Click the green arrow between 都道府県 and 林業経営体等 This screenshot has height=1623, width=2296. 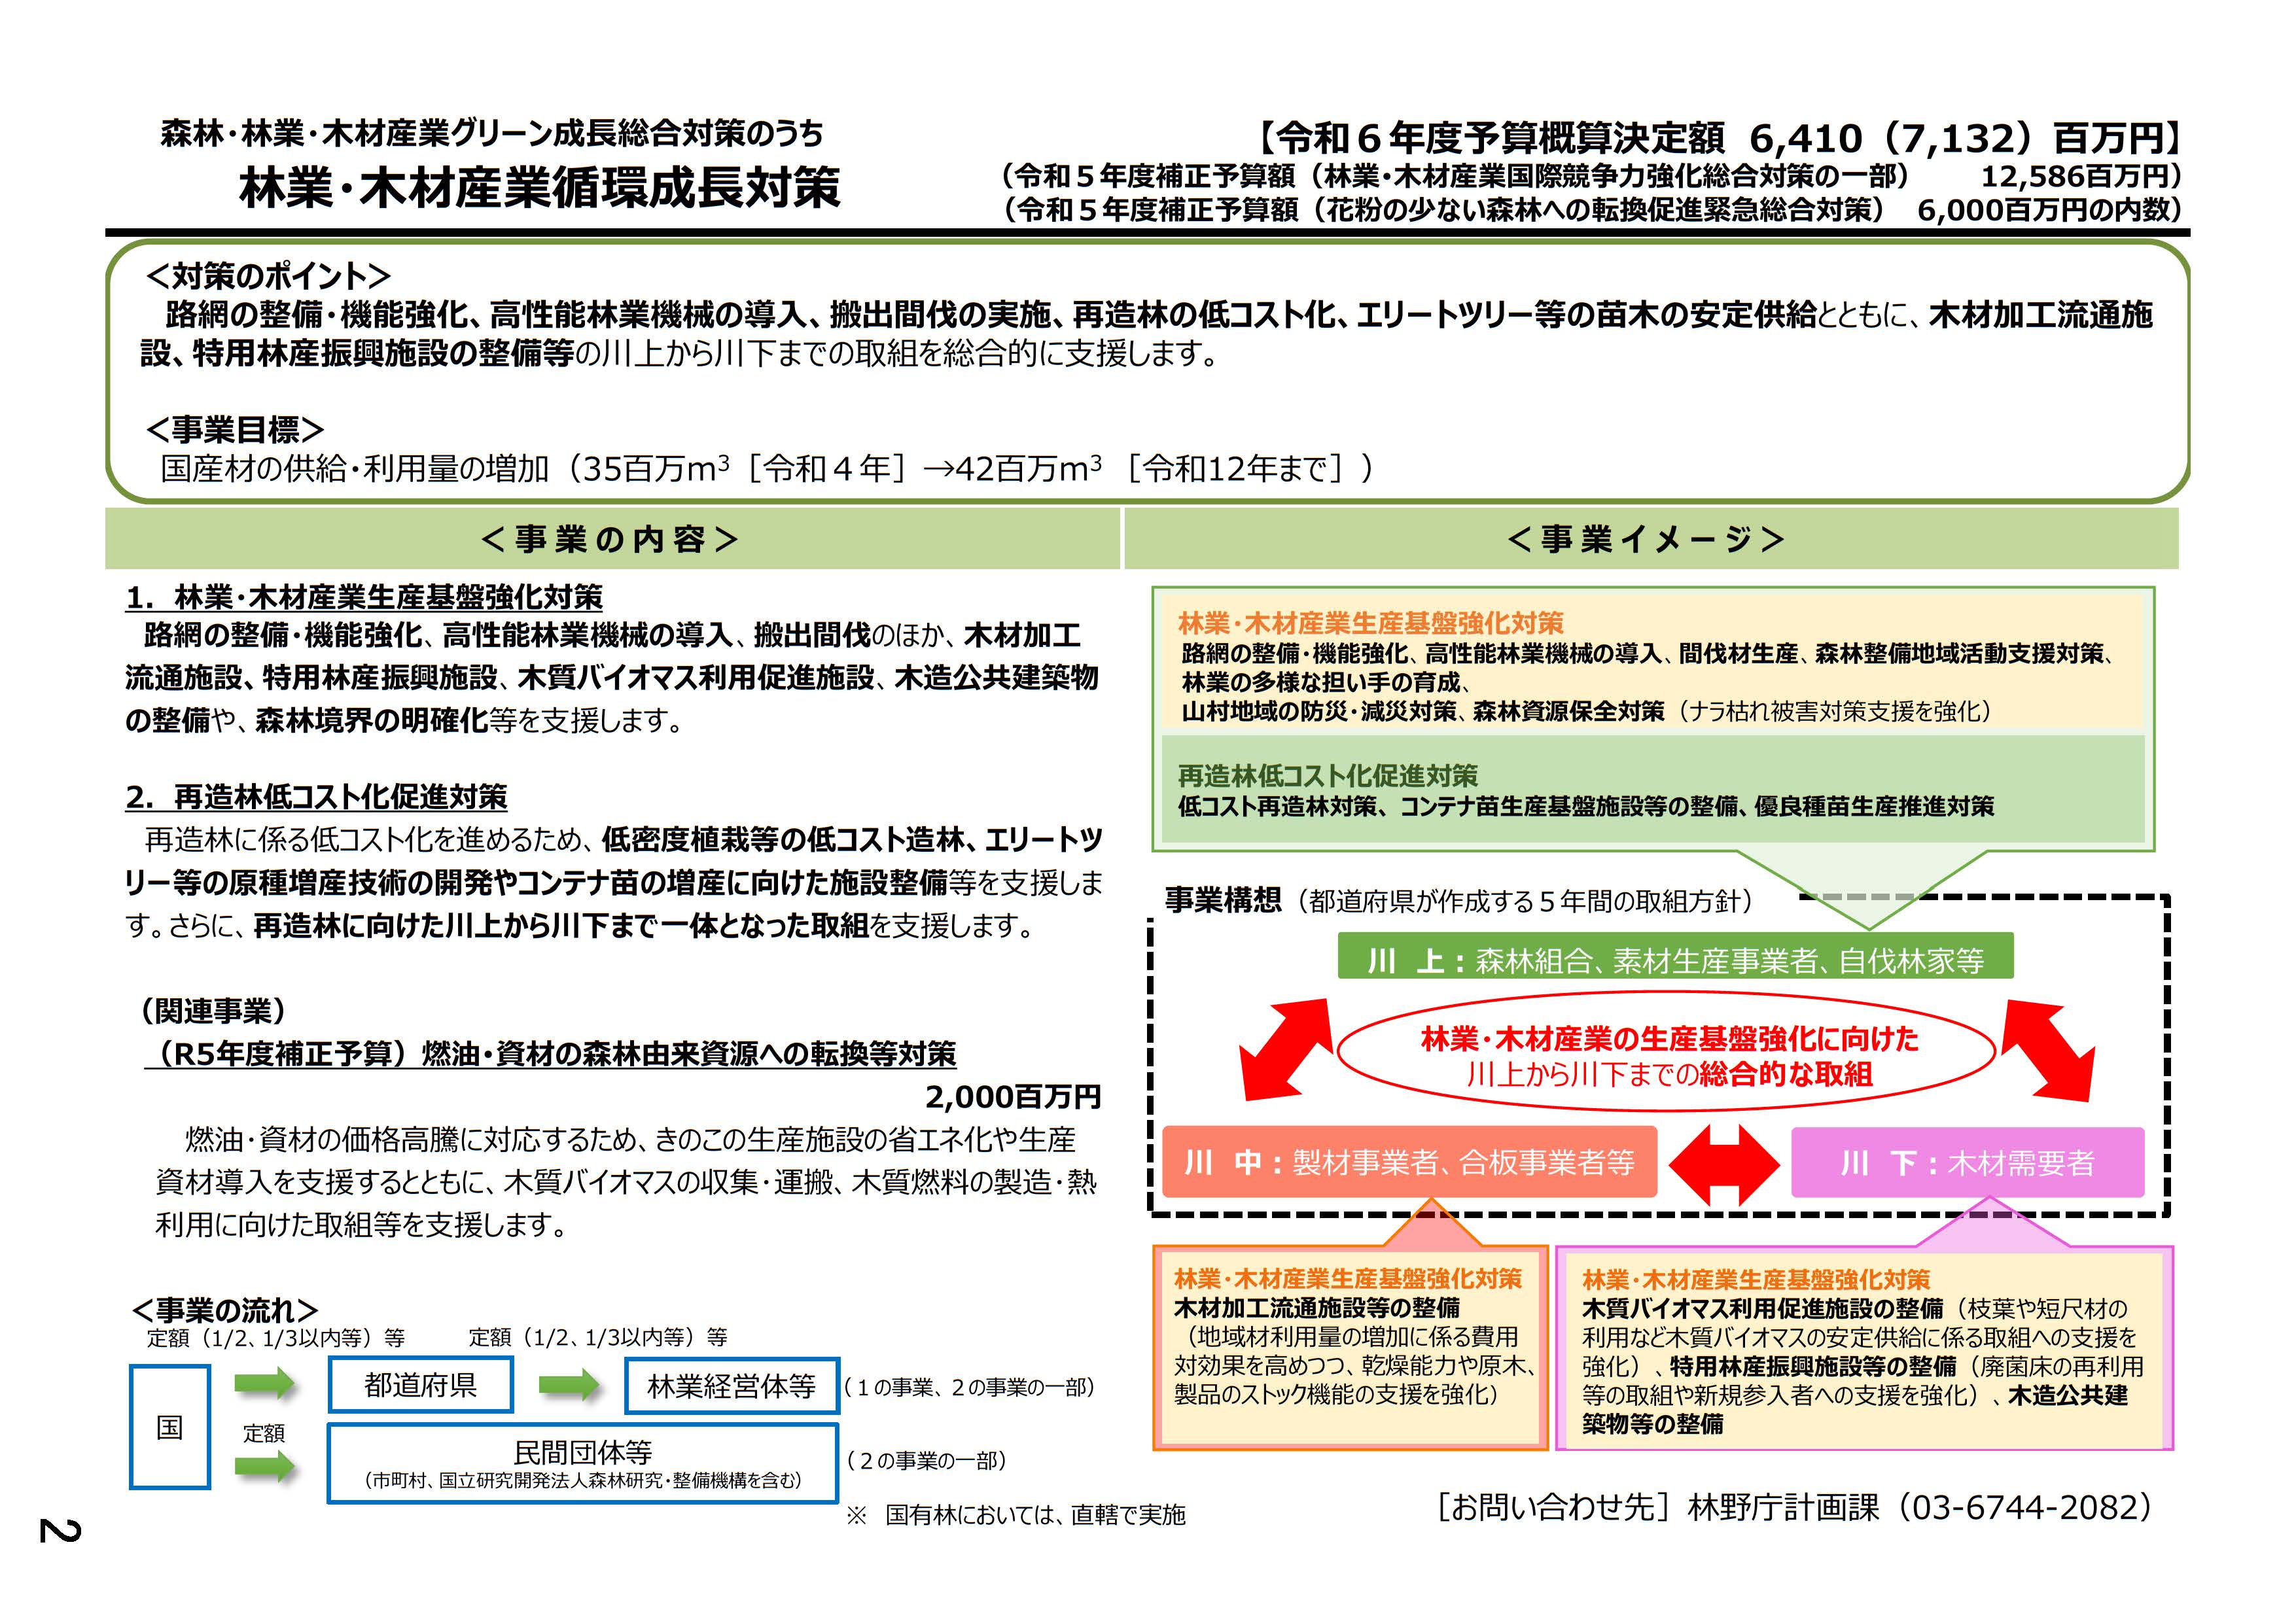click(x=569, y=1385)
